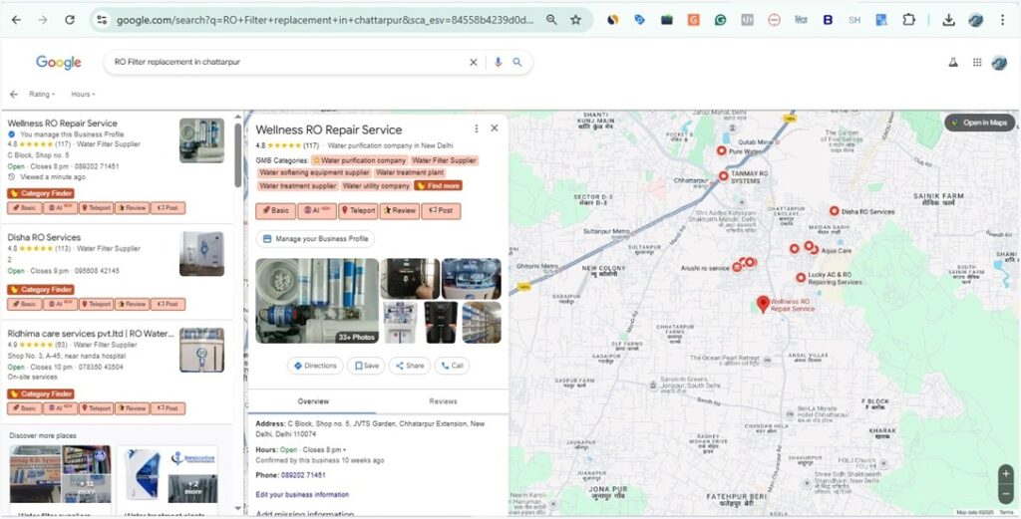Bookmark this page with star icon

pos(575,20)
